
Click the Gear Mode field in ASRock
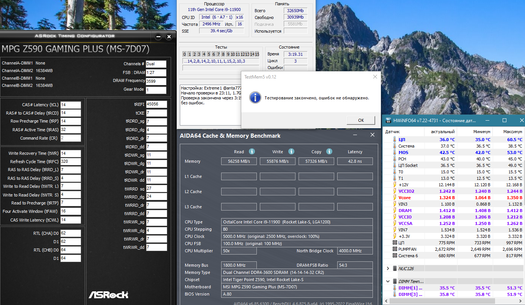[x=156, y=90]
